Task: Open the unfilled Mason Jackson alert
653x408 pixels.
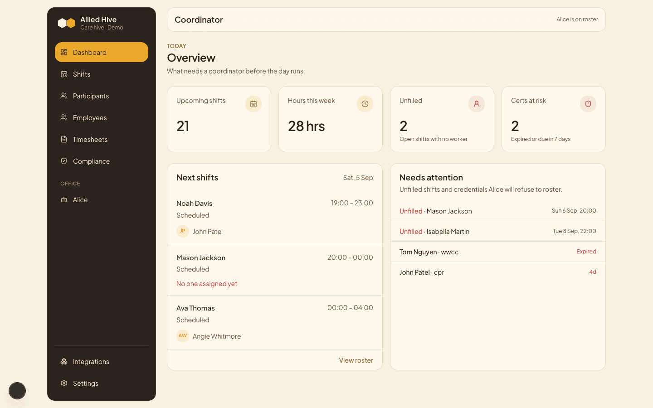Action: (498, 211)
